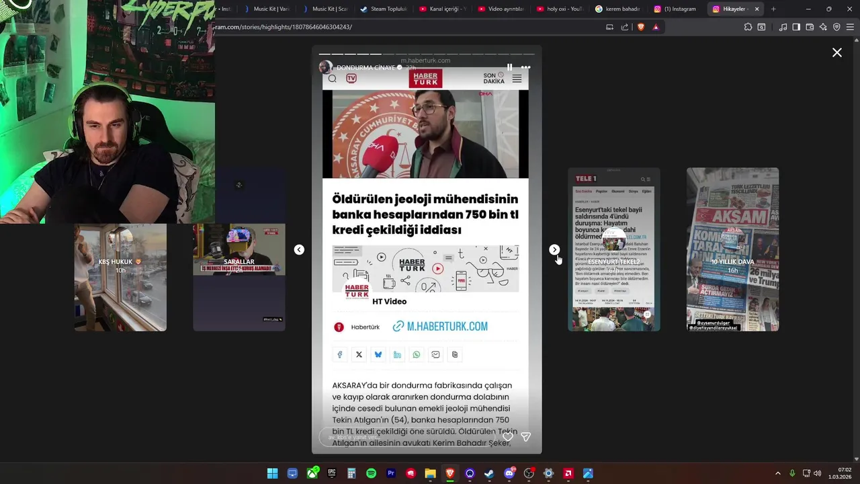860x484 pixels.
Task: Click the Brave Rewards triangle icon
Action: pos(656,27)
